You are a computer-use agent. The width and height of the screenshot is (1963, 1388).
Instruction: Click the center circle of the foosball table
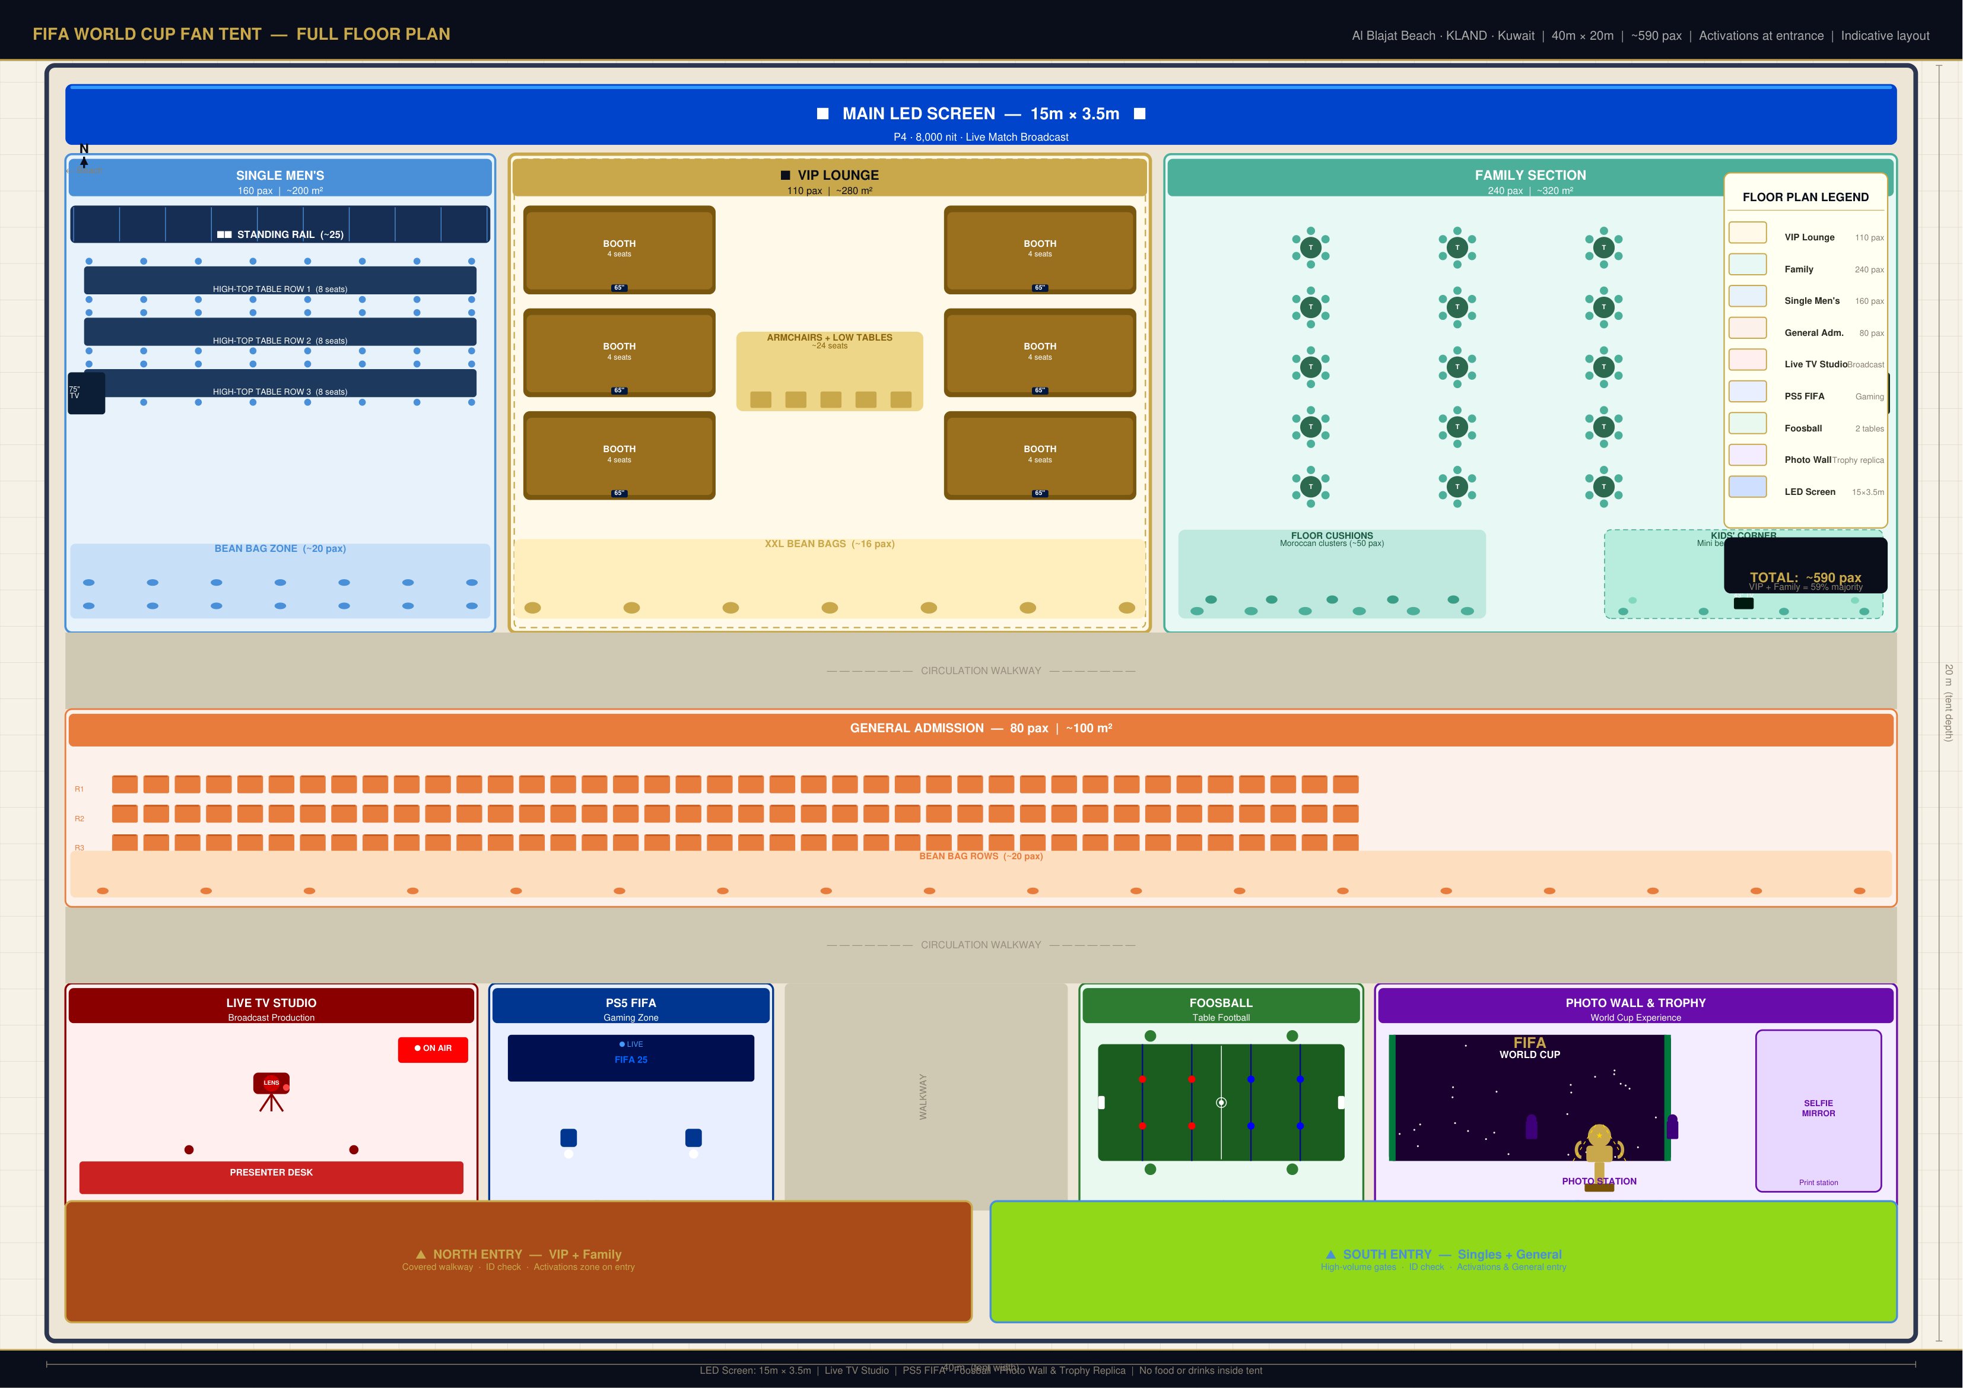(x=1221, y=1103)
